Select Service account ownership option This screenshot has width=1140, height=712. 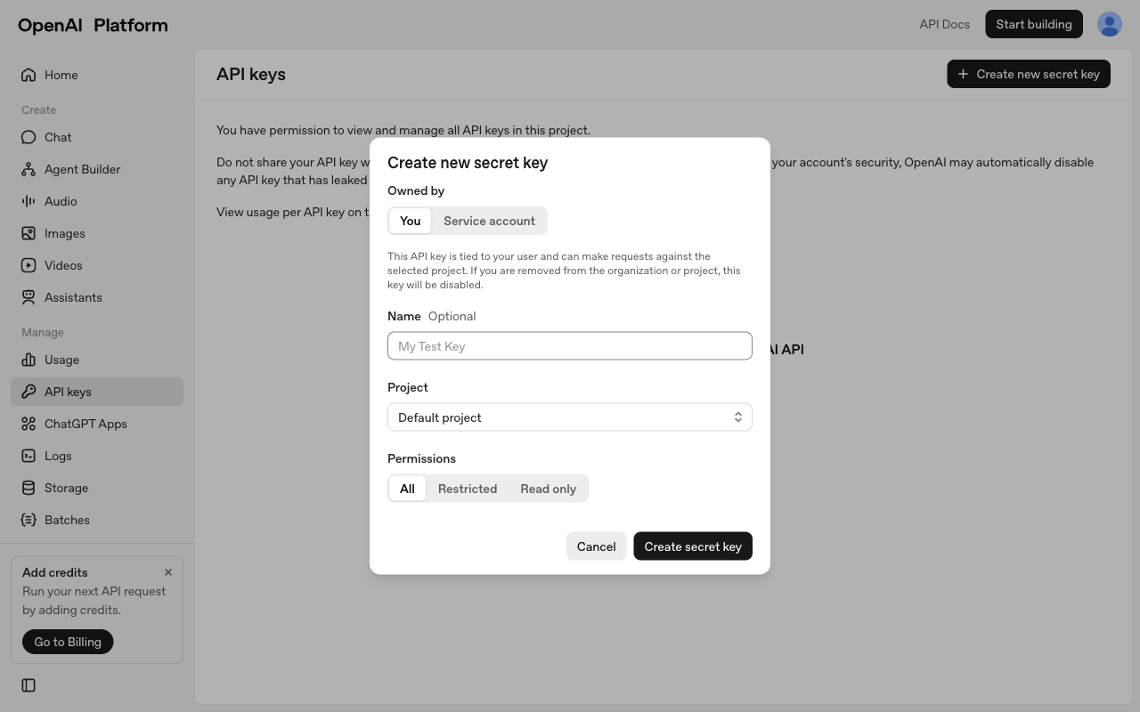pyautogui.click(x=489, y=221)
